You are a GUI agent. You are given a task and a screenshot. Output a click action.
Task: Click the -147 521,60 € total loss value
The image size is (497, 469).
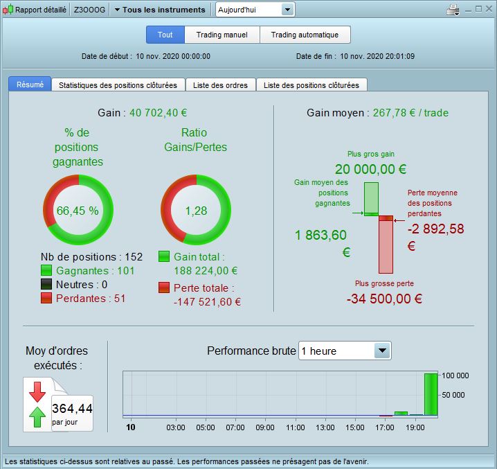pos(207,301)
